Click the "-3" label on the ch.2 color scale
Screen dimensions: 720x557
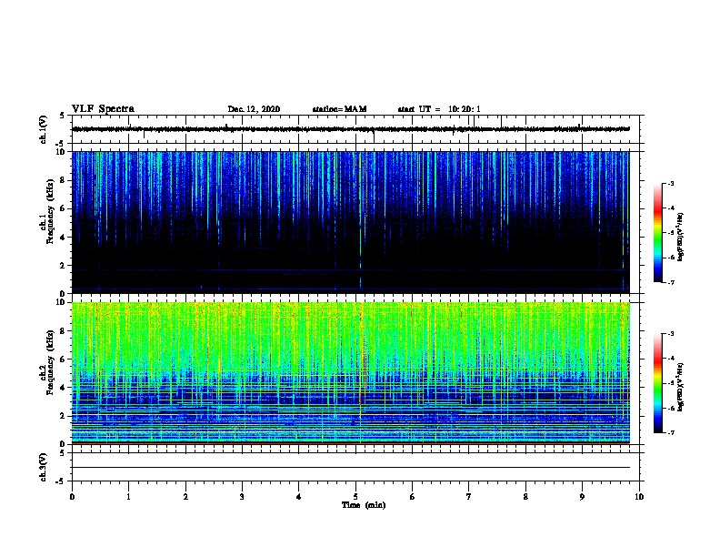670,334
